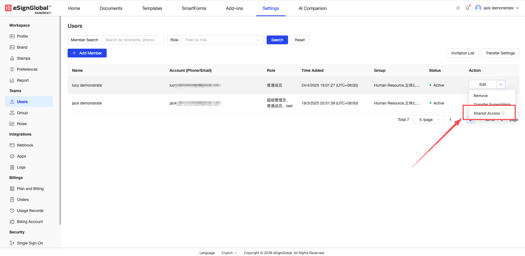Switch to the SmartForms tab
This screenshot has height=256, width=525.
tap(194, 8)
